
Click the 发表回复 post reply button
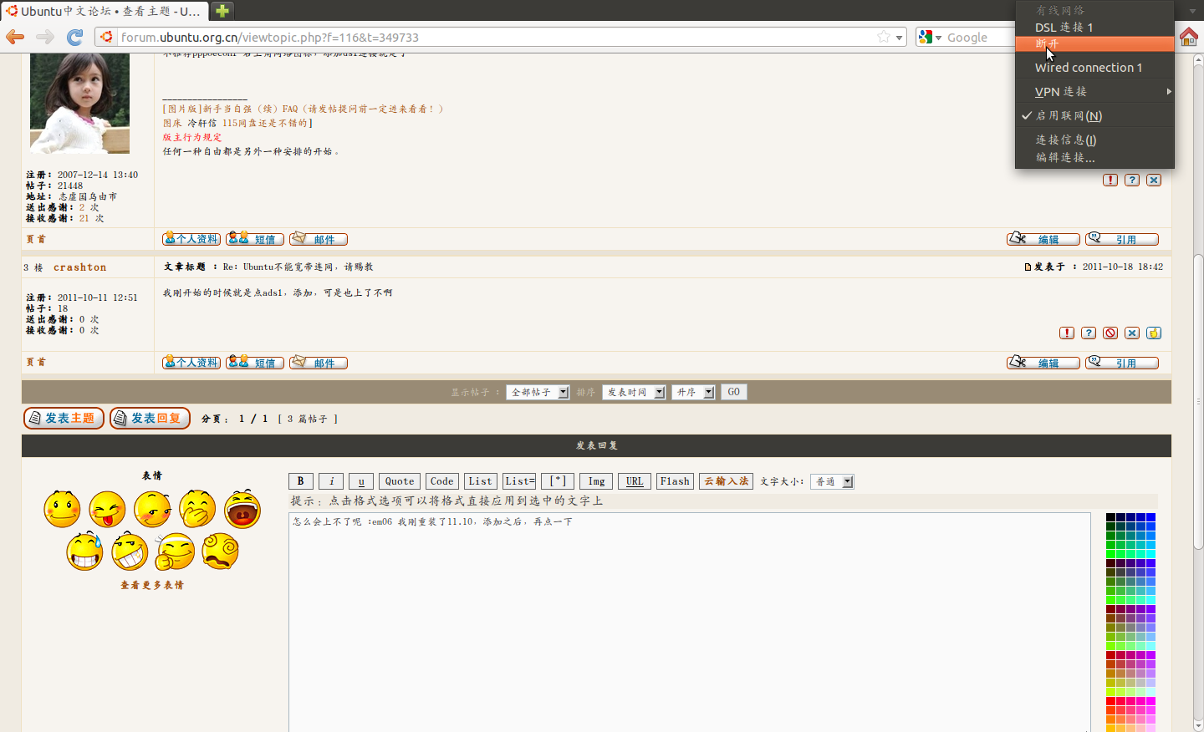point(150,418)
